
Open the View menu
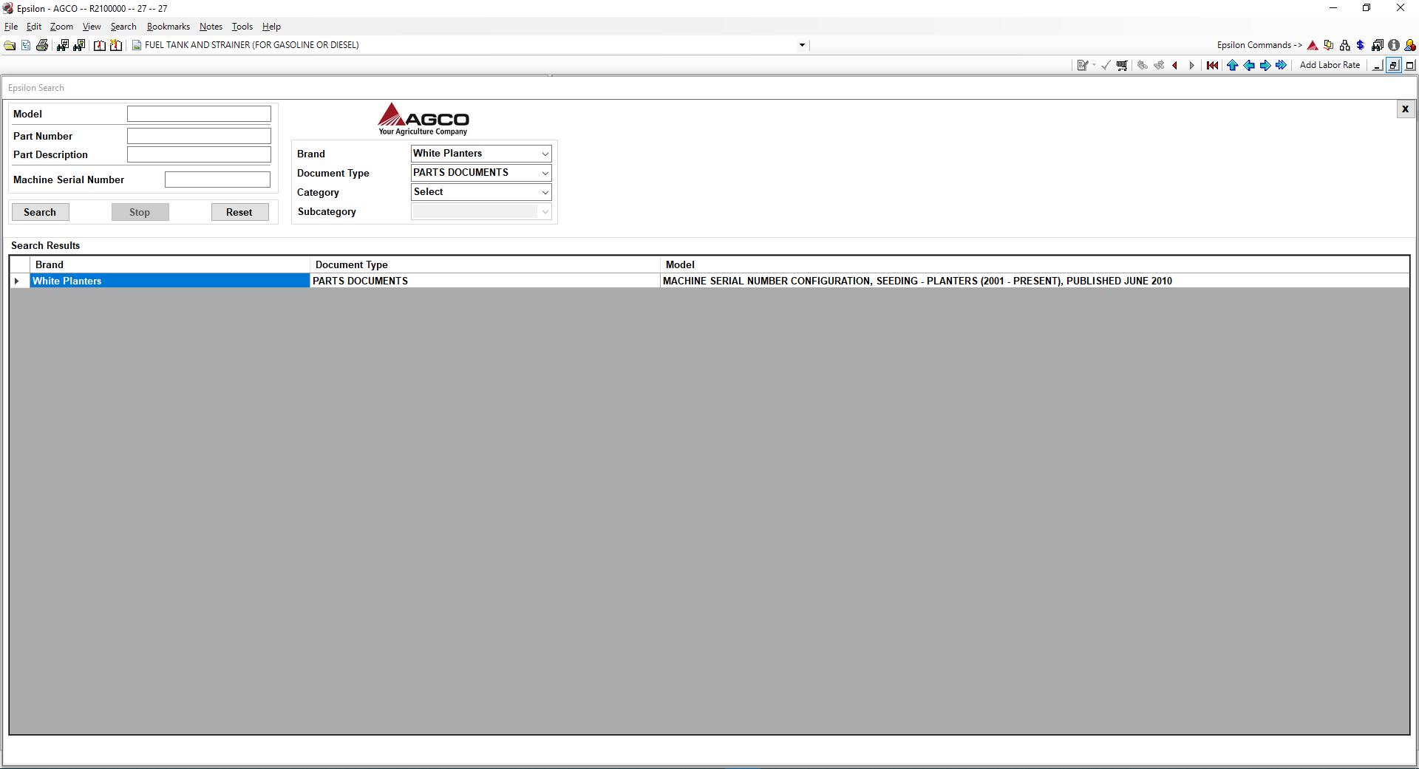(x=92, y=27)
